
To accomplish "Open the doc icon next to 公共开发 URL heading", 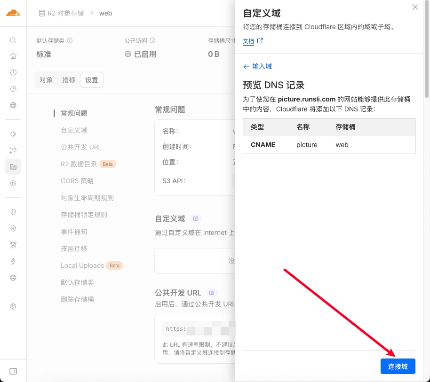I will click(211, 293).
